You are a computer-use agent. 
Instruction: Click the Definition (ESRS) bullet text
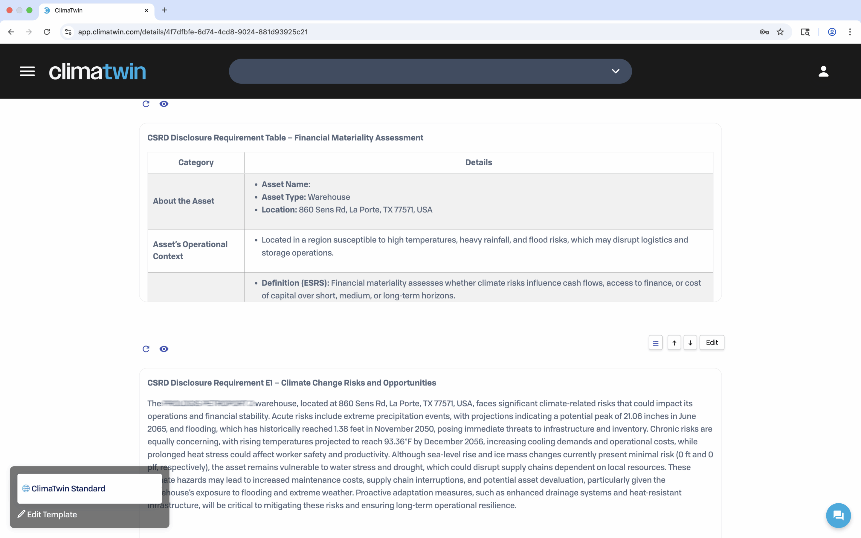(x=481, y=289)
